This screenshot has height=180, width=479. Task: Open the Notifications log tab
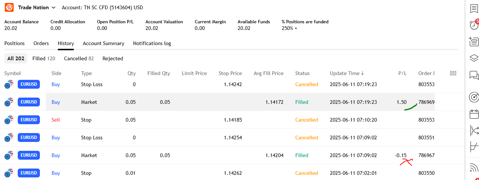152,43
